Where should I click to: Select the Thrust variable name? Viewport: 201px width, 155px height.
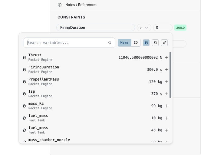[35, 55]
